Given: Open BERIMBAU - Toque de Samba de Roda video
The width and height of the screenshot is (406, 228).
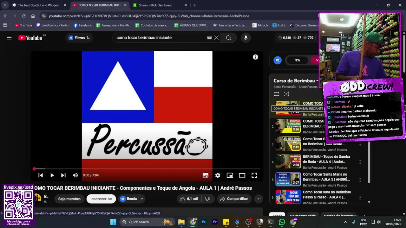Looking at the screenshot, I should [326, 159].
